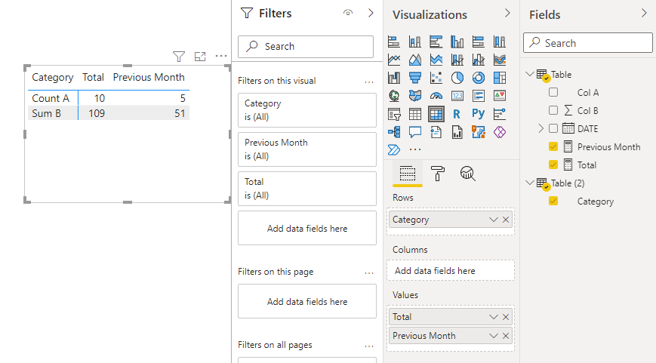Select the KPI visual

tap(500, 96)
